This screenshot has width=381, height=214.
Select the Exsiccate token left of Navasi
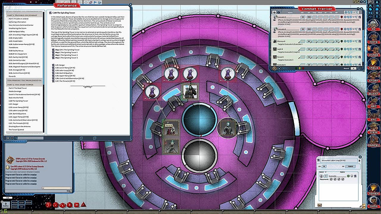click(x=152, y=92)
